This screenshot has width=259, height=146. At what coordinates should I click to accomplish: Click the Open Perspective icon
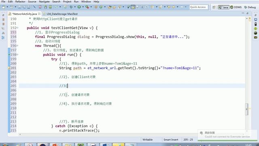point(214,7)
